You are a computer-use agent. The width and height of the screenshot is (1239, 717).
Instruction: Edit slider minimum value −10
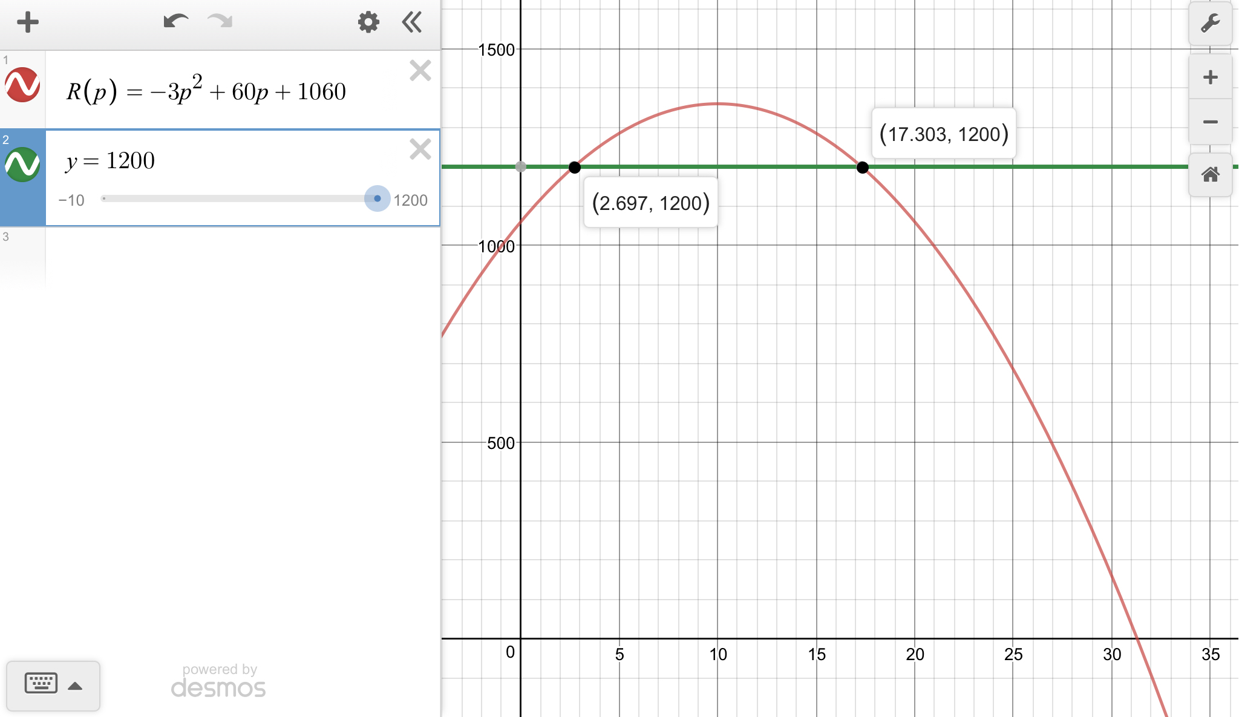(71, 200)
